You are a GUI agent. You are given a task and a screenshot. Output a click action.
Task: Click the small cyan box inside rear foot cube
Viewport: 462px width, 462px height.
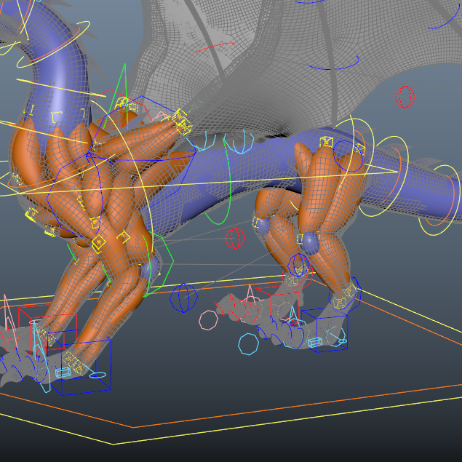pos(314,342)
